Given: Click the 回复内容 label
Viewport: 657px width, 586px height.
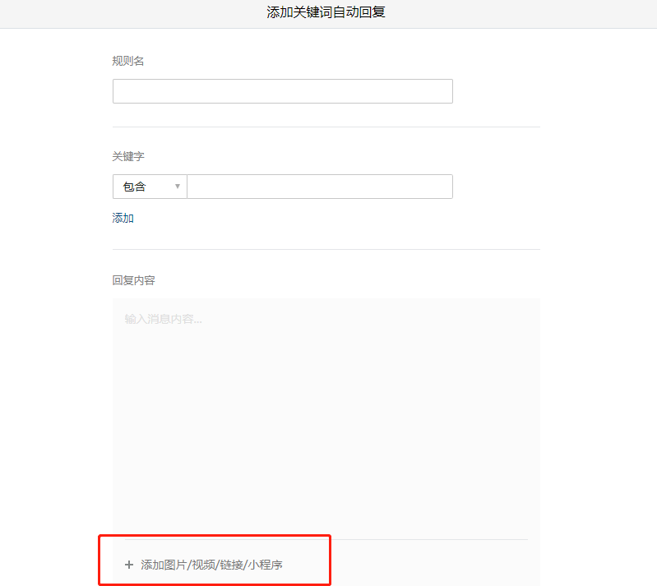Looking at the screenshot, I should [133, 280].
